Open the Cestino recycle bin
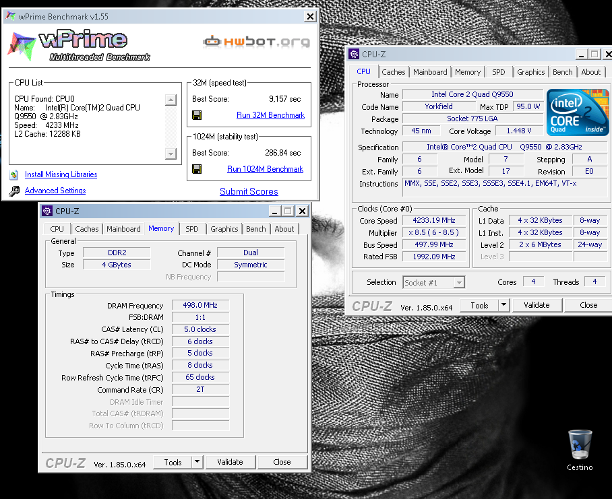612x499 pixels. (580, 451)
